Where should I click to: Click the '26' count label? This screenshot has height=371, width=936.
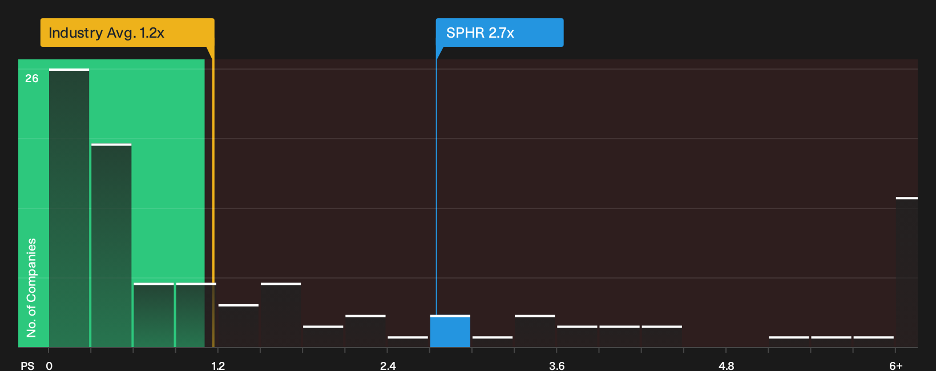click(32, 79)
